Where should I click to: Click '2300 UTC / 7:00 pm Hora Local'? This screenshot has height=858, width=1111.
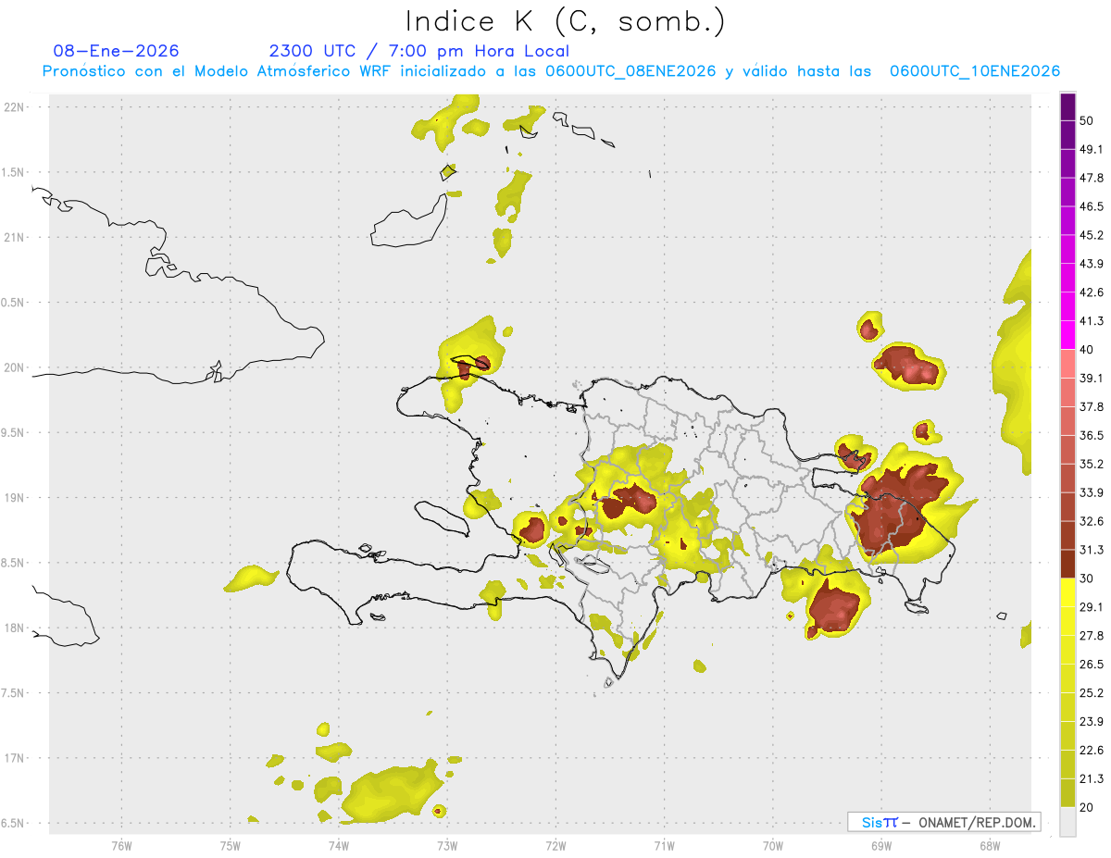(x=418, y=51)
